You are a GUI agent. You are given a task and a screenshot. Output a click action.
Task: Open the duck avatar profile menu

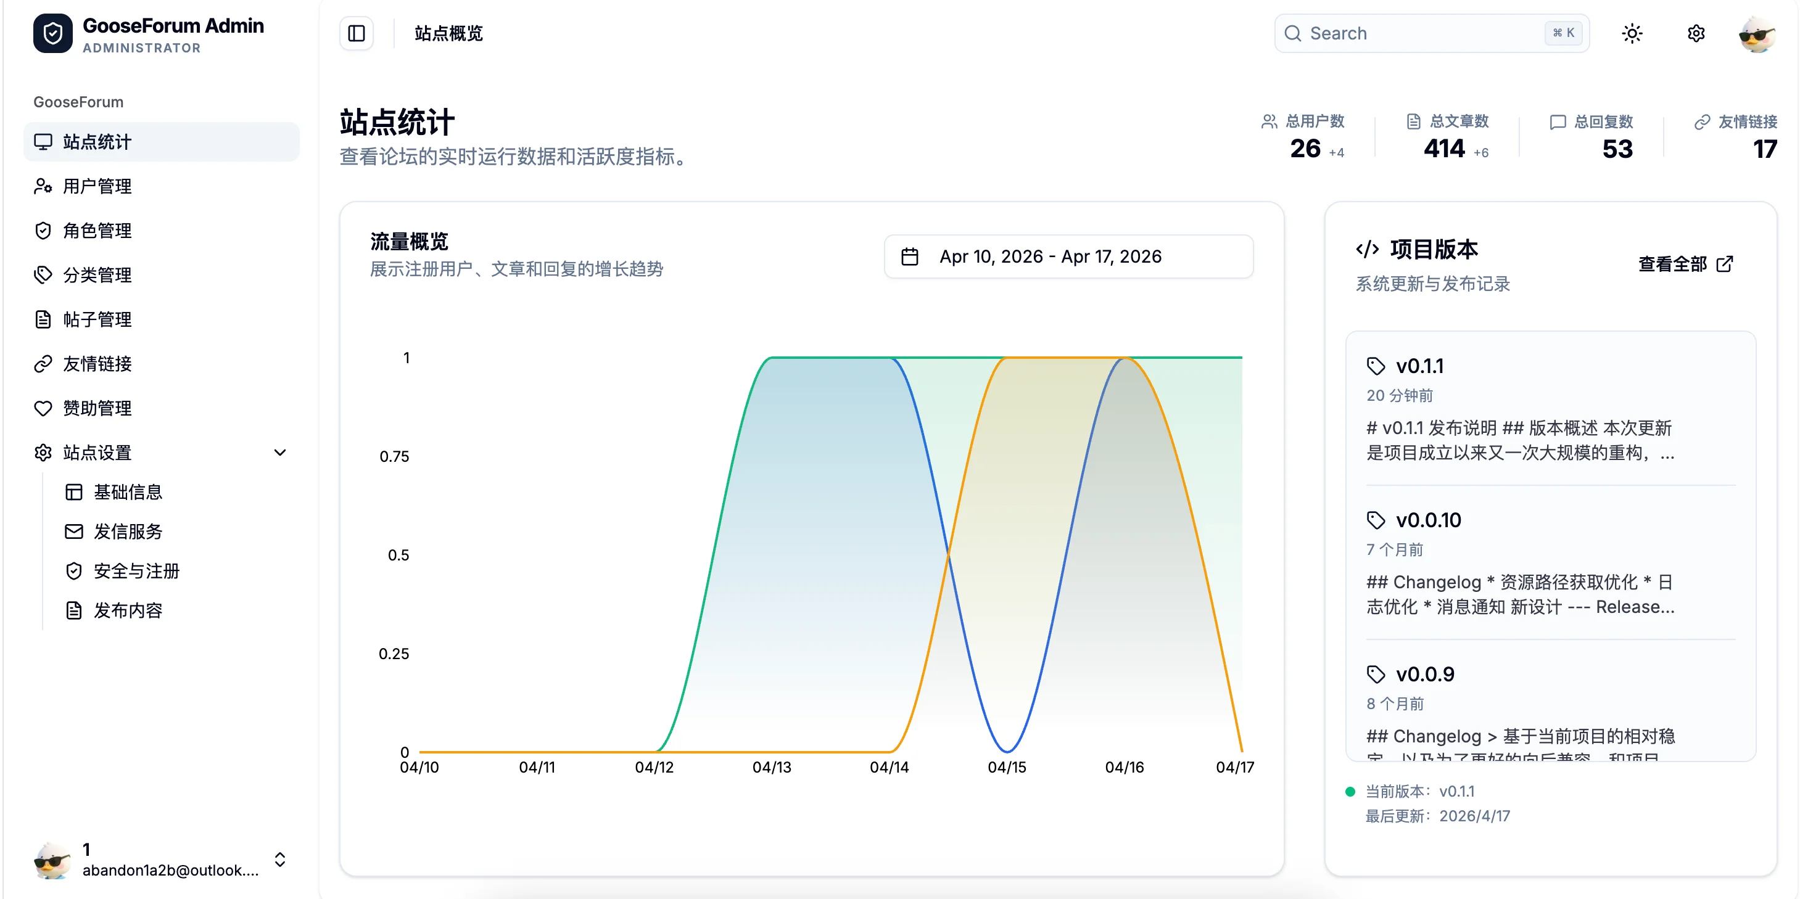(x=1757, y=33)
